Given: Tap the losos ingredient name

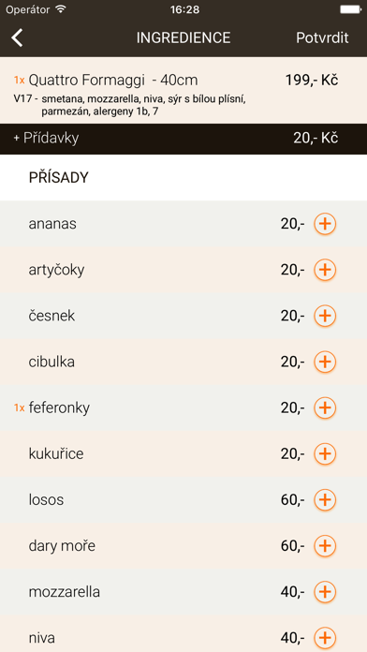Looking at the screenshot, I should point(46,499).
